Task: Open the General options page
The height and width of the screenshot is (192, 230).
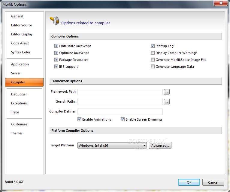Action: (17, 16)
